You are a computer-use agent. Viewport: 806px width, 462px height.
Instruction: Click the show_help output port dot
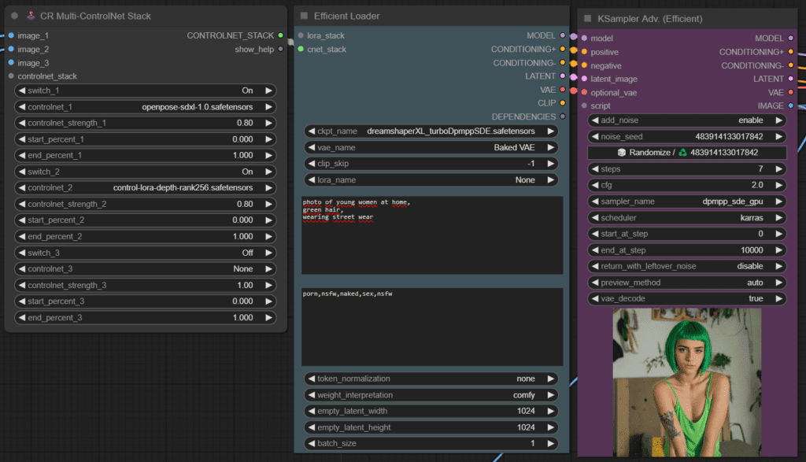[281, 50]
